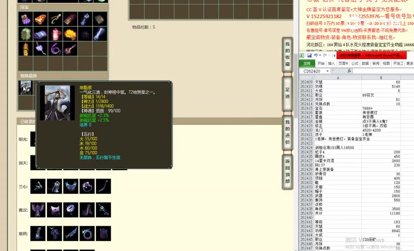Open 我的收藏 side button
This screenshot has height=251, width=414.
(287, 54)
